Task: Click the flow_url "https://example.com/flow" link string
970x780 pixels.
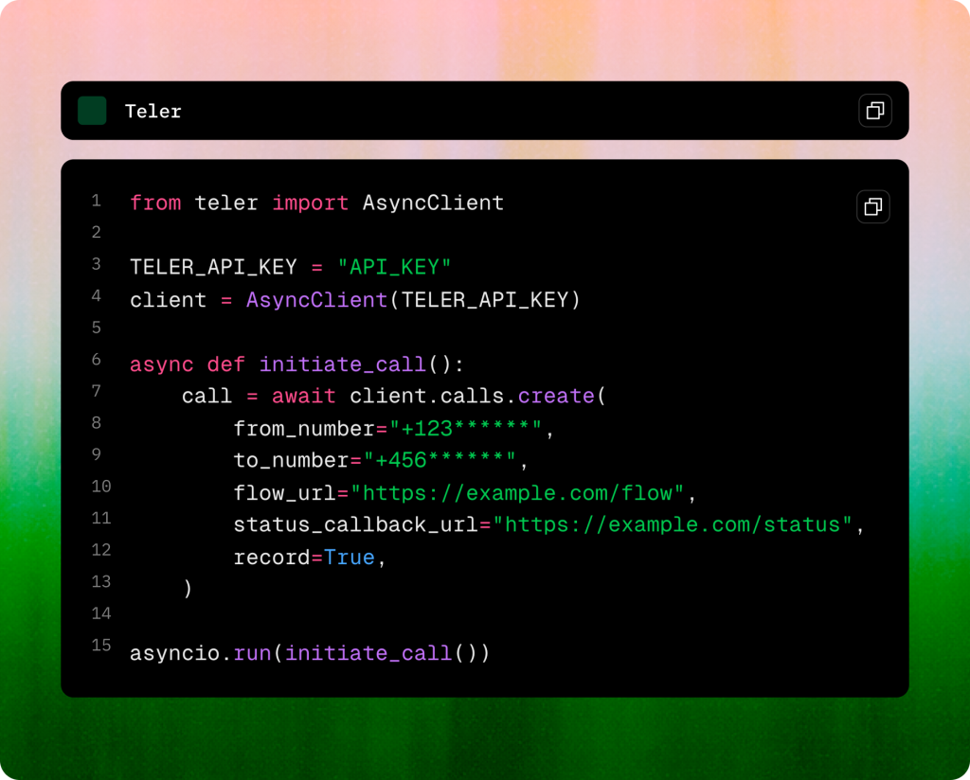Action: click(x=524, y=493)
